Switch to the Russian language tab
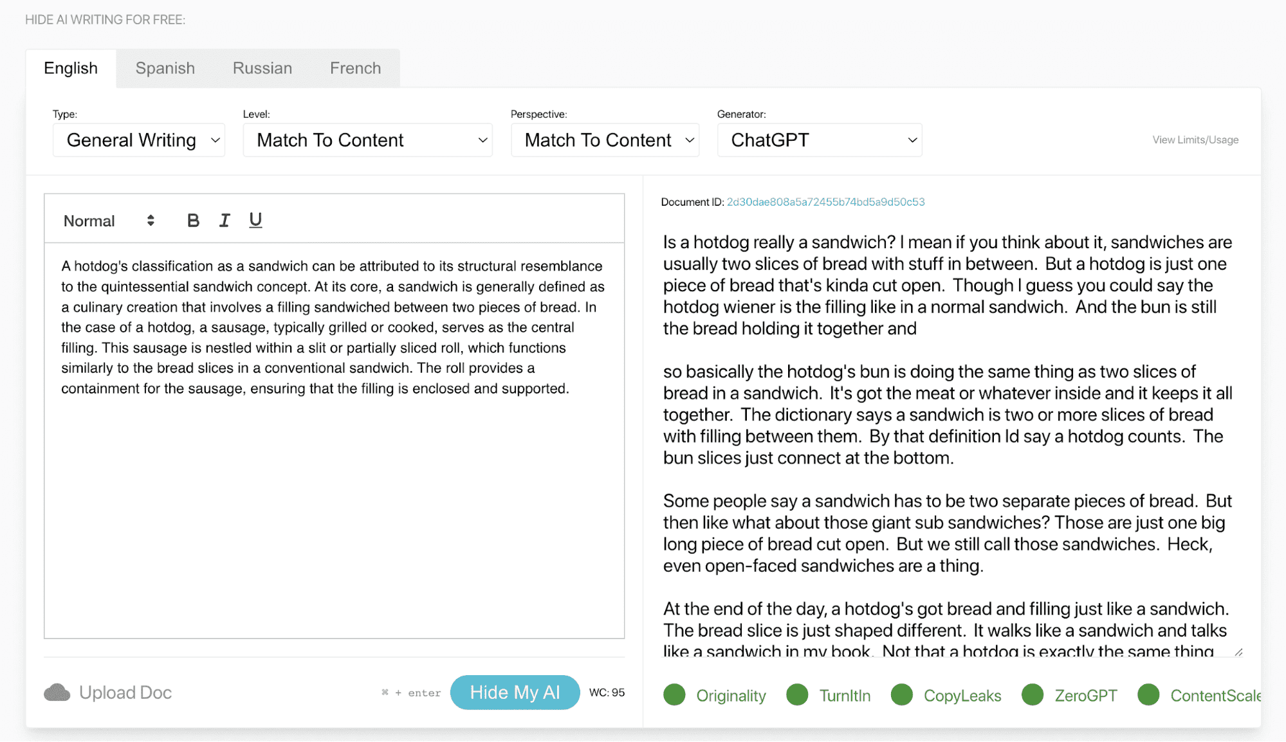The image size is (1286, 742). (x=262, y=68)
